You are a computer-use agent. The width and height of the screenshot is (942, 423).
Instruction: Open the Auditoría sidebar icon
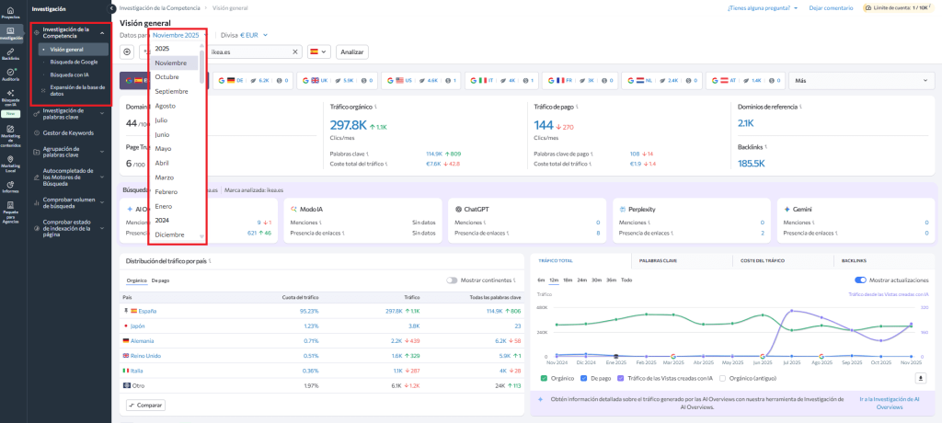(x=10, y=74)
